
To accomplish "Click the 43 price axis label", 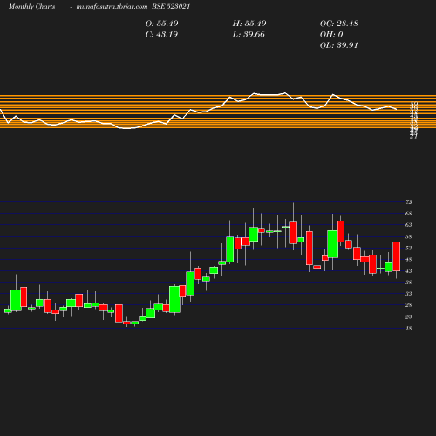I will 409,271.
